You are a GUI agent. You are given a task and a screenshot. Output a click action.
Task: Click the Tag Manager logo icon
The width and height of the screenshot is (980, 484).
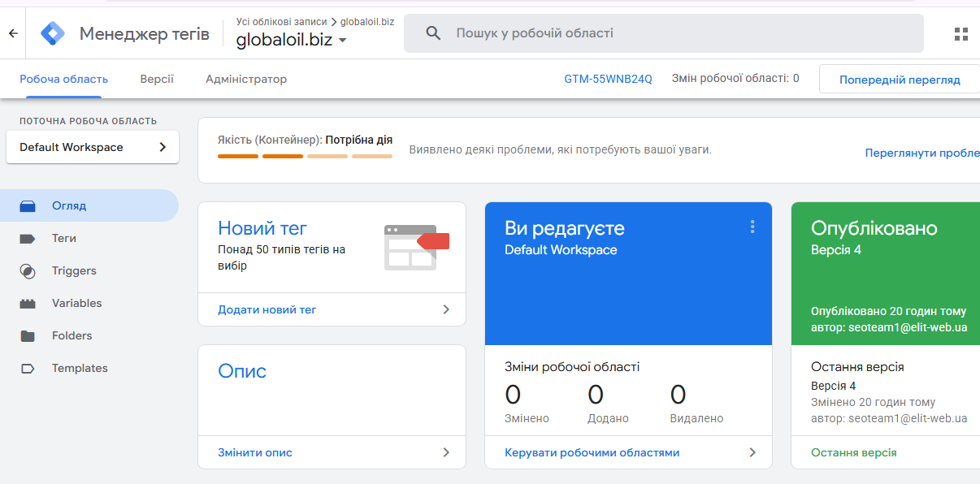pyautogui.click(x=53, y=33)
